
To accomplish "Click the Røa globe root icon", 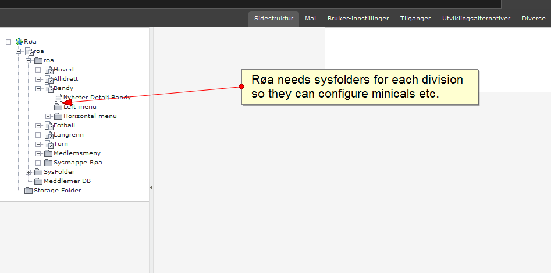I will click(19, 42).
